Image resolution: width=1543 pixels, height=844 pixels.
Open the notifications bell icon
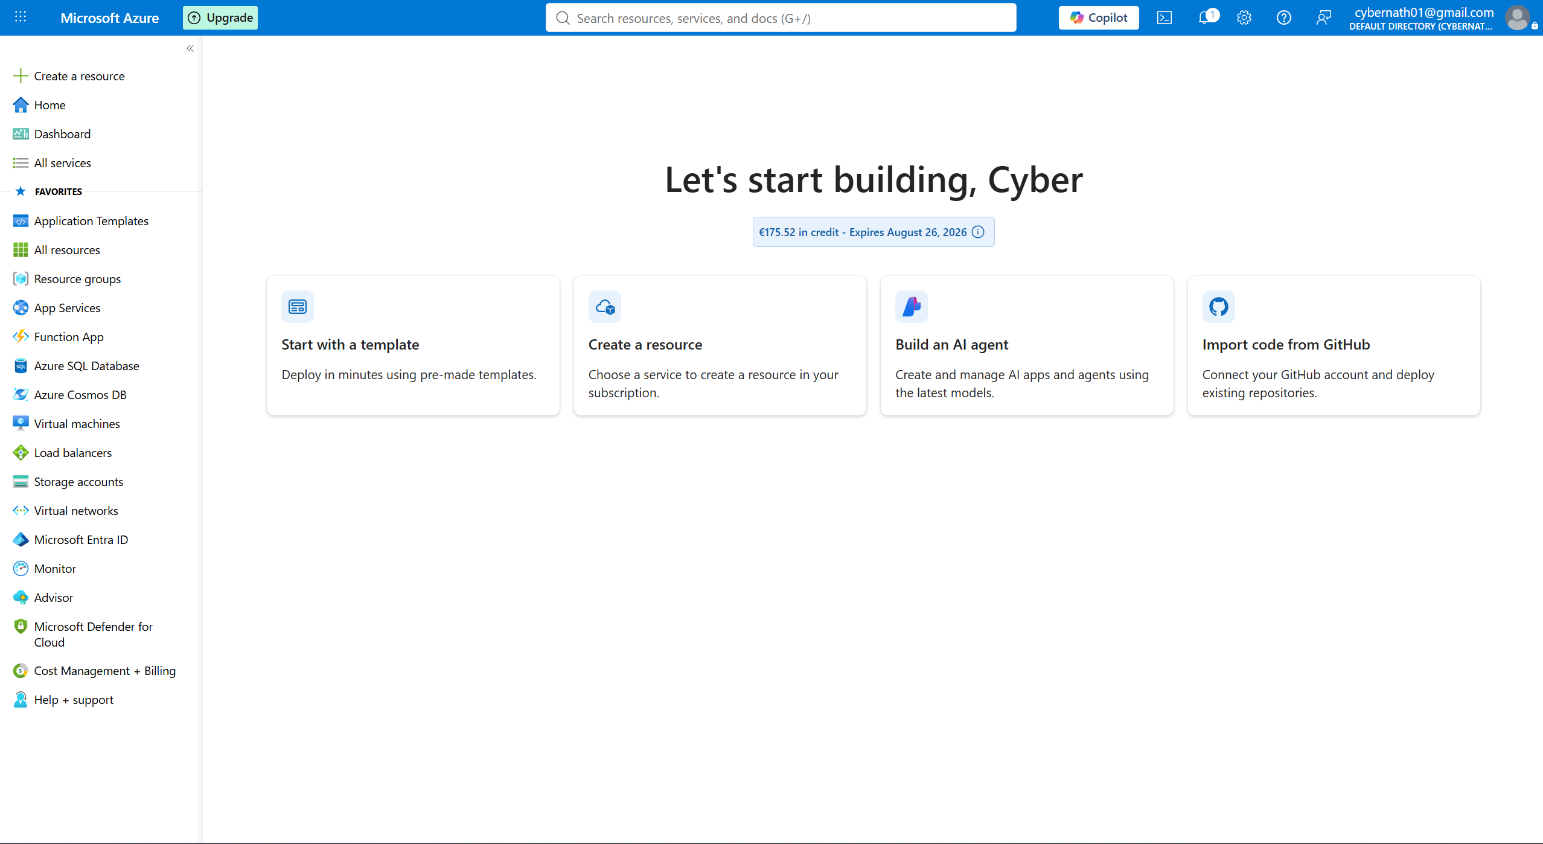click(x=1205, y=18)
